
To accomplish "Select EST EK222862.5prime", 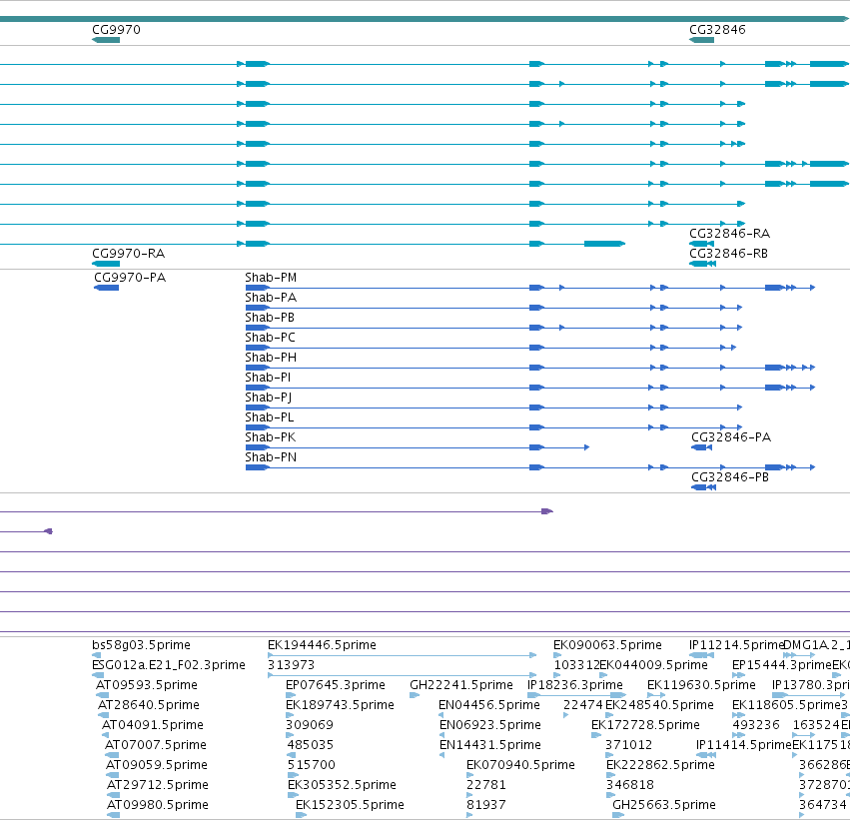I will coord(660,765).
